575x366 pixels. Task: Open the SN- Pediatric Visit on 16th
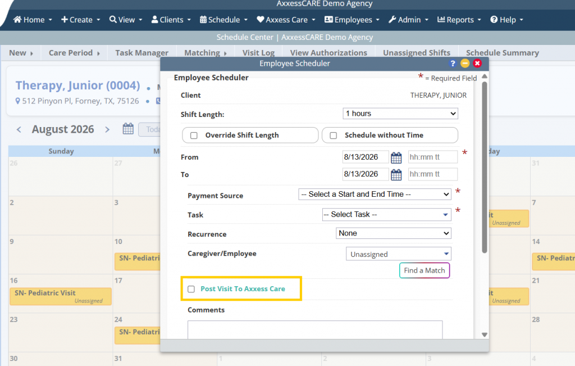click(61, 296)
